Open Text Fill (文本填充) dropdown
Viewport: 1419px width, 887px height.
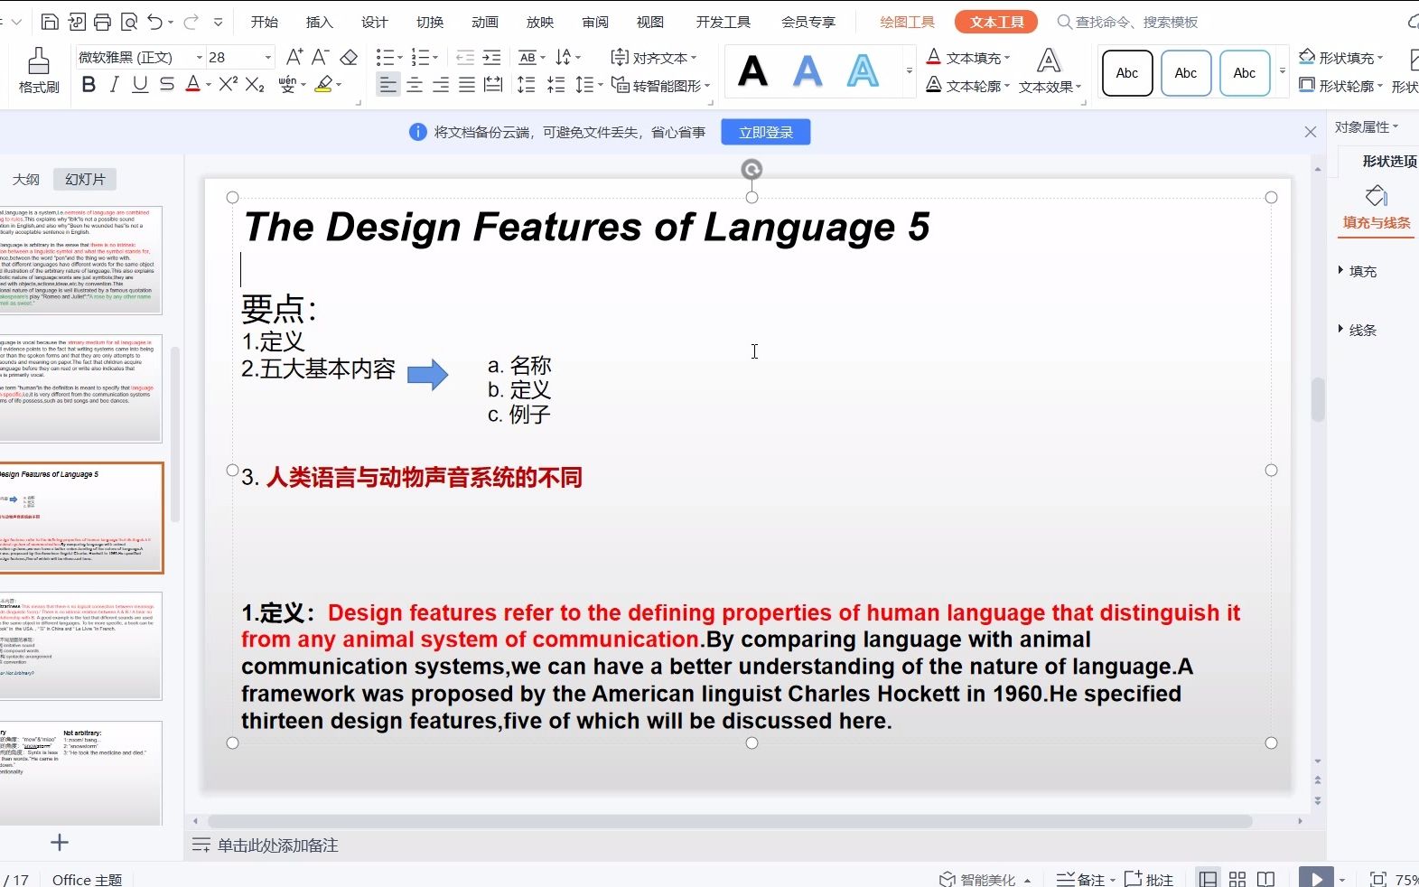968,58
